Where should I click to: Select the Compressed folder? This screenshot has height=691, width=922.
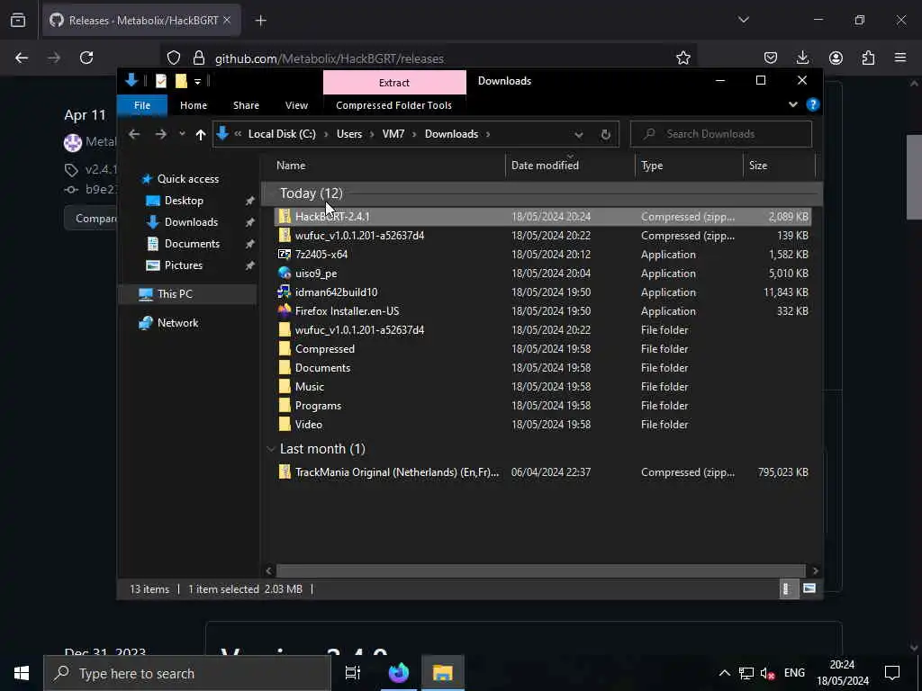[543, 348]
